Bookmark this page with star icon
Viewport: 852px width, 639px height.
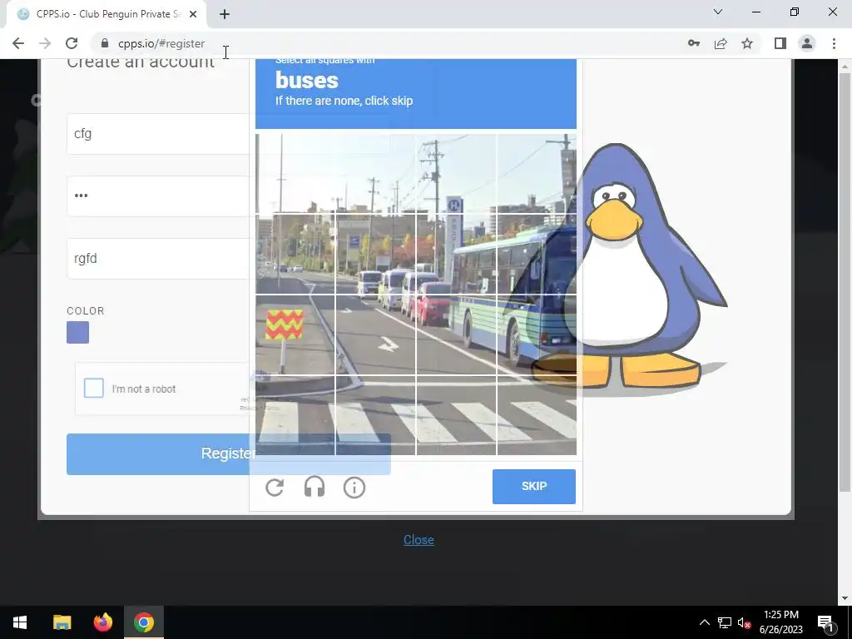pyautogui.click(x=747, y=43)
